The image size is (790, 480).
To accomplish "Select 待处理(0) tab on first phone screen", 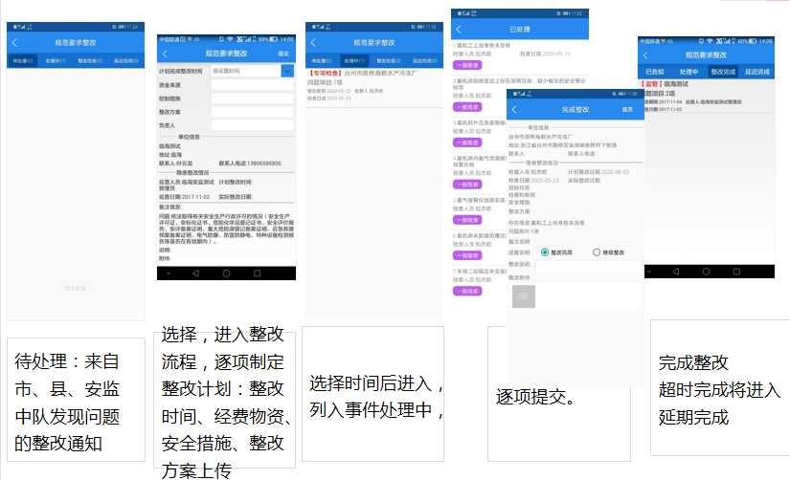I will 23,61.
